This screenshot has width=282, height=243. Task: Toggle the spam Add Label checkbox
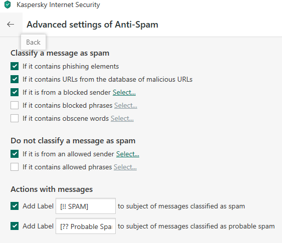(15, 206)
